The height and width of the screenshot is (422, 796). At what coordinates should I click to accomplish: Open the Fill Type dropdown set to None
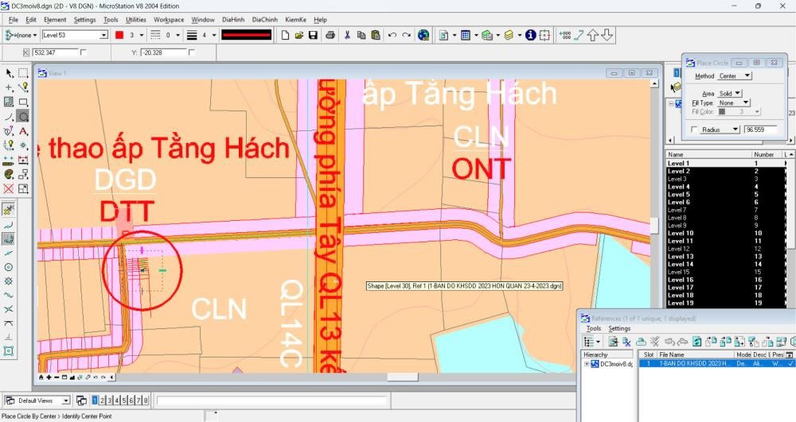tap(733, 103)
